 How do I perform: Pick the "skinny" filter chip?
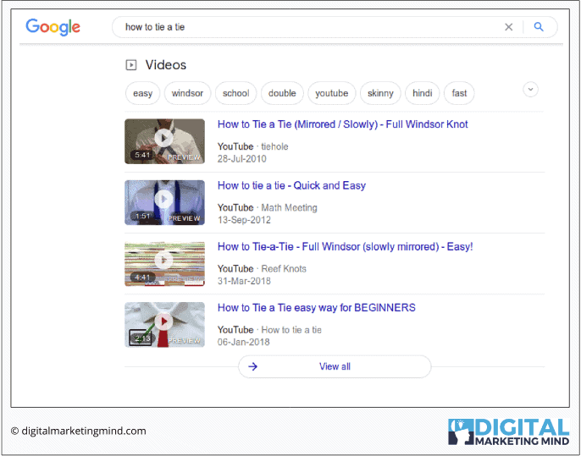(x=380, y=93)
